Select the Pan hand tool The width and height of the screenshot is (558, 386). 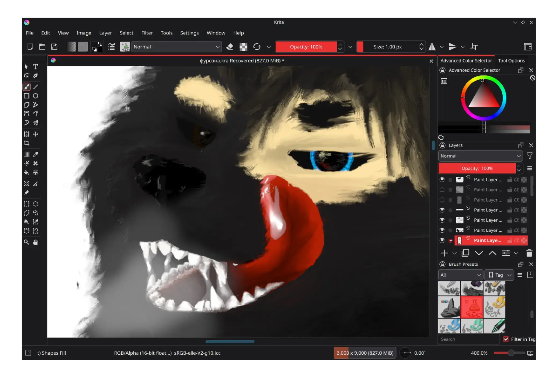(35, 242)
